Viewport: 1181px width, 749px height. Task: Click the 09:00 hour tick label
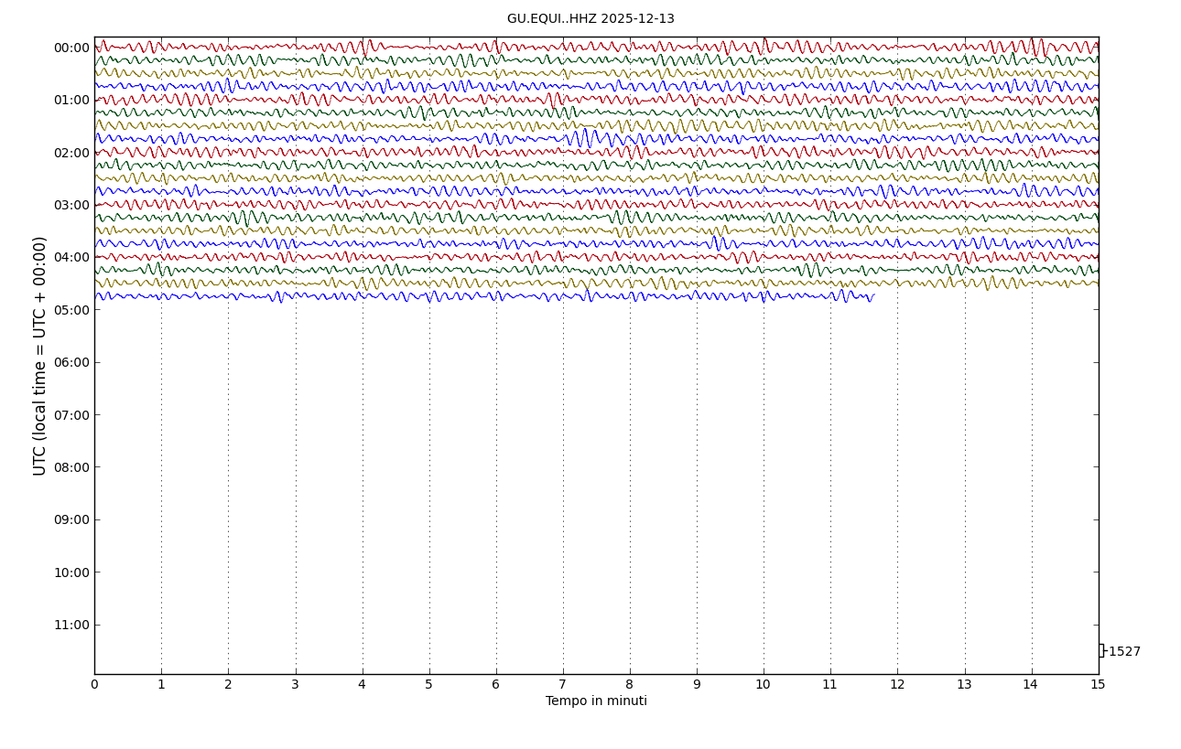pos(71,520)
